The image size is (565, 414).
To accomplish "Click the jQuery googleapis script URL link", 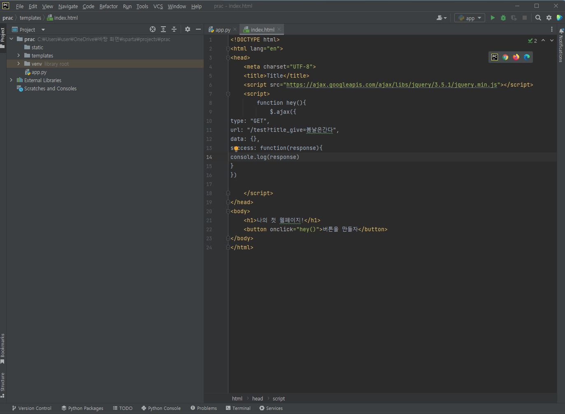I will (392, 85).
